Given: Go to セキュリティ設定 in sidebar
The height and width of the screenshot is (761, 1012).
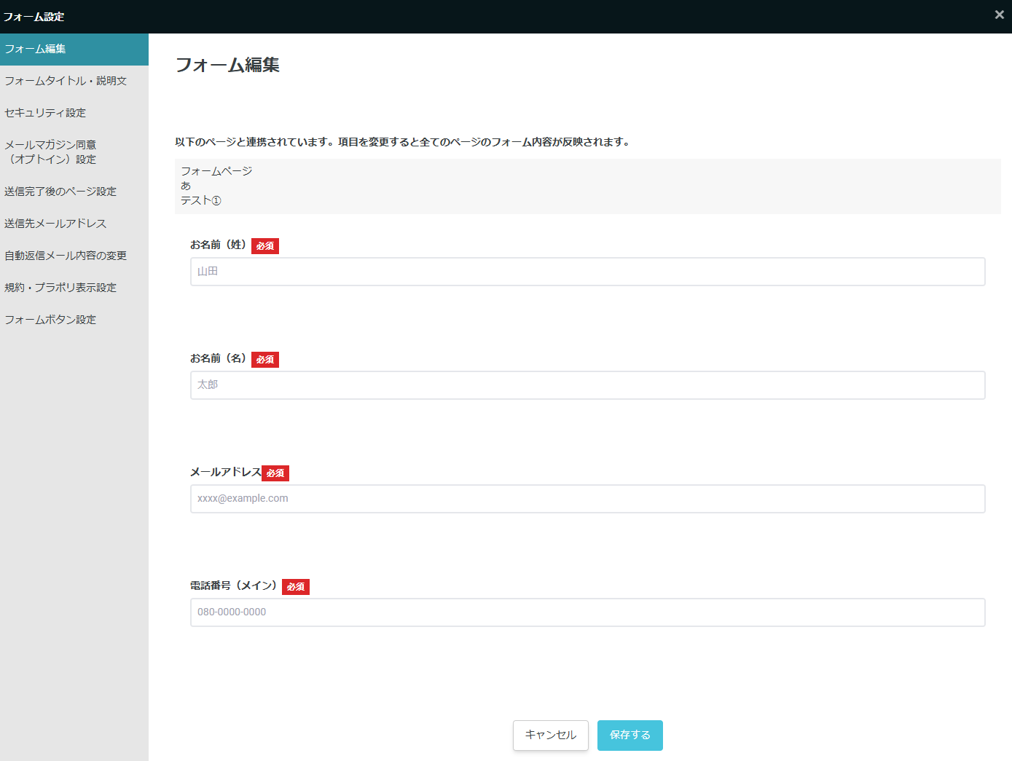Looking at the screenshot, I should coord(45,113).
